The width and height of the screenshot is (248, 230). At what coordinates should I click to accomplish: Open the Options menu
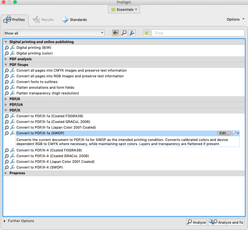(x=235, y=19)
